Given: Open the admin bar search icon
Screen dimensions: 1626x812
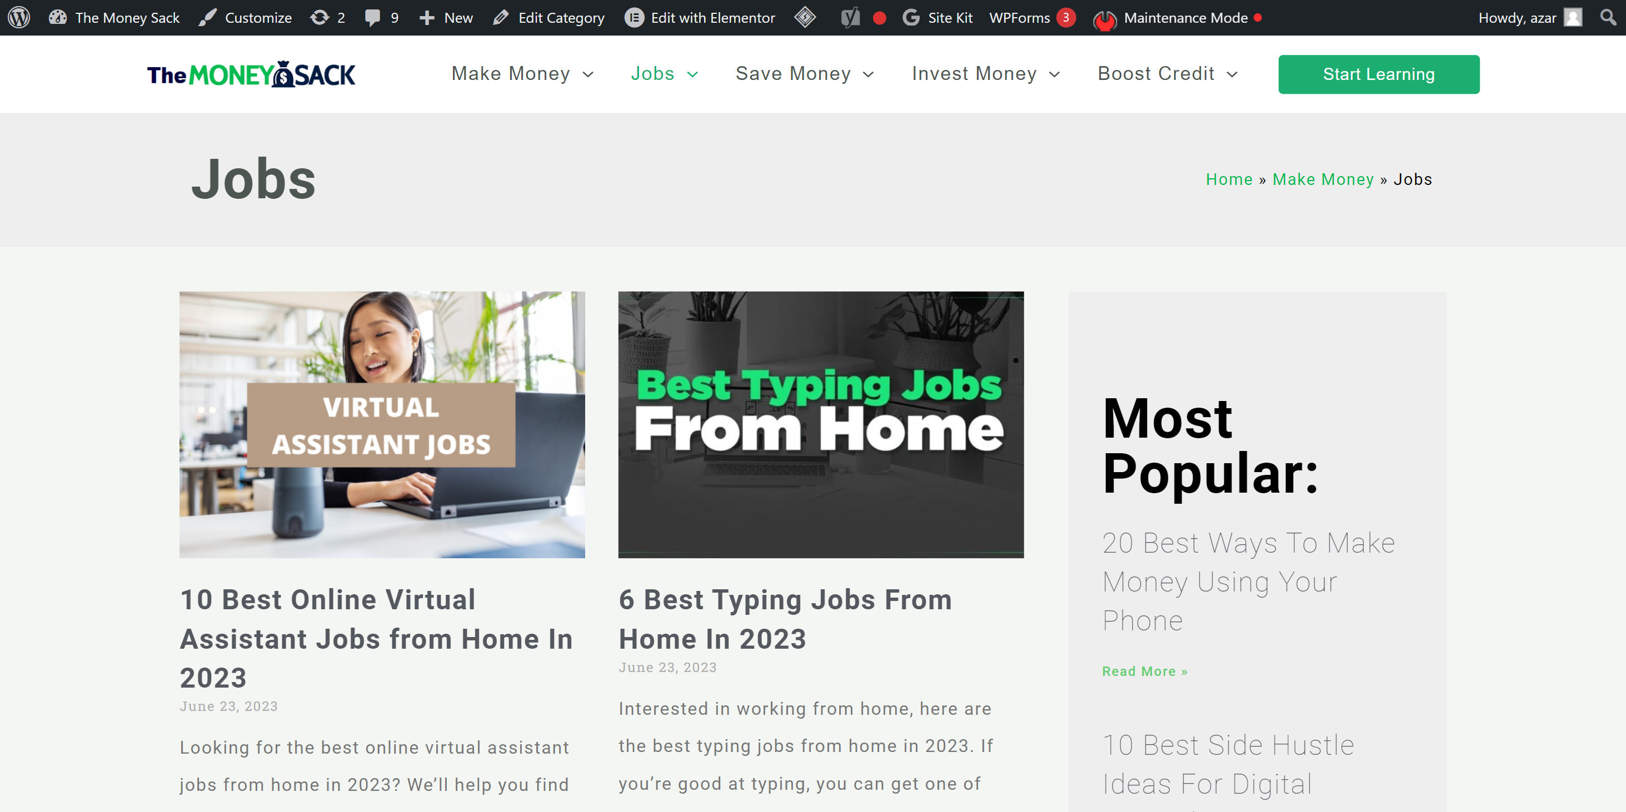Looking at the screenshot, I should [1608, 17].
